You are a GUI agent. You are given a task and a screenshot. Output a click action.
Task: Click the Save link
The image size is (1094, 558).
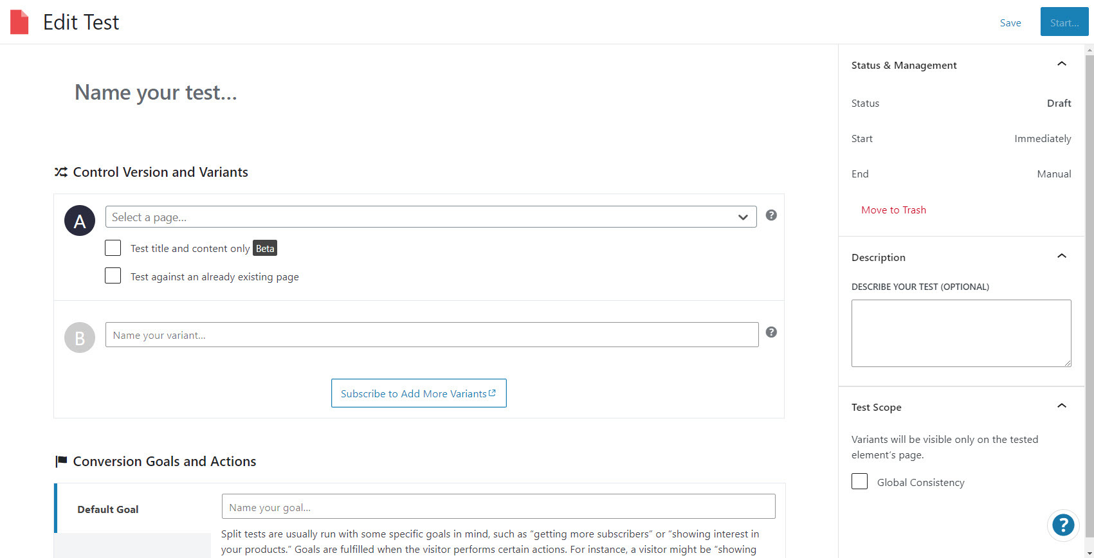1010,23
